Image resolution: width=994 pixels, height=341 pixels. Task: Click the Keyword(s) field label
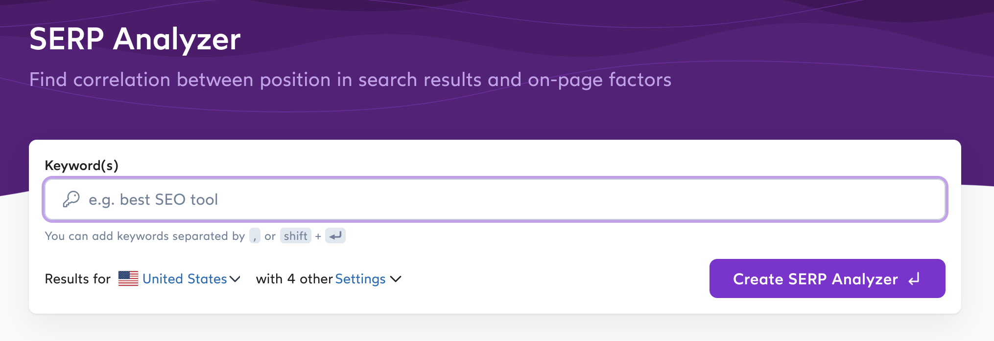[82, 166]
